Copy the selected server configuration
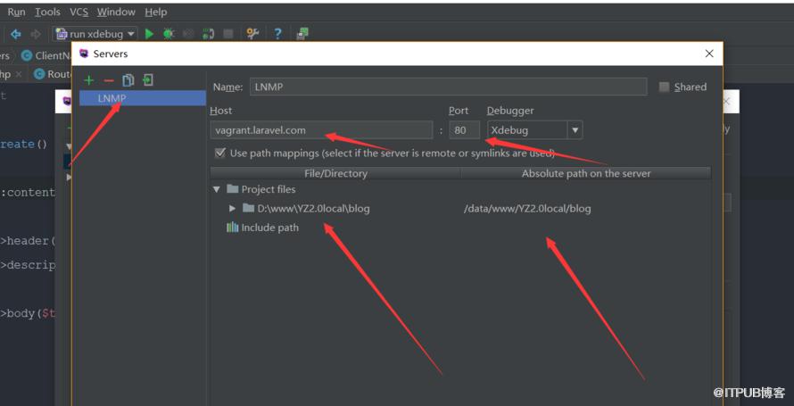 click(x=128, y=80)
